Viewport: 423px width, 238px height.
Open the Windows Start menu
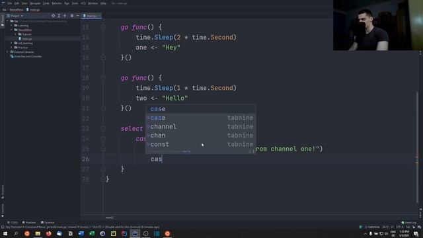5,233
